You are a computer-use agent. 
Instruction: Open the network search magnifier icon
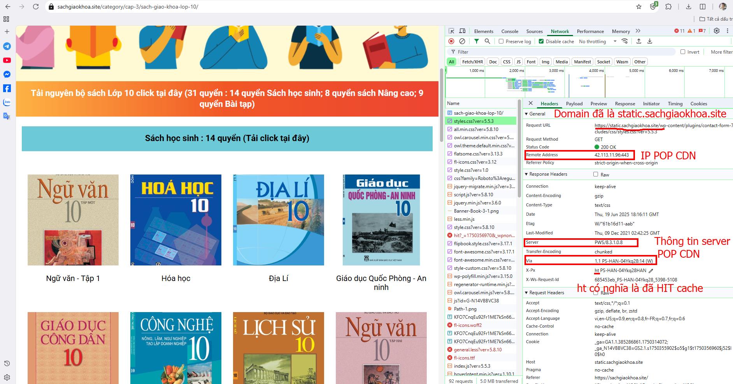click(487, 41)
